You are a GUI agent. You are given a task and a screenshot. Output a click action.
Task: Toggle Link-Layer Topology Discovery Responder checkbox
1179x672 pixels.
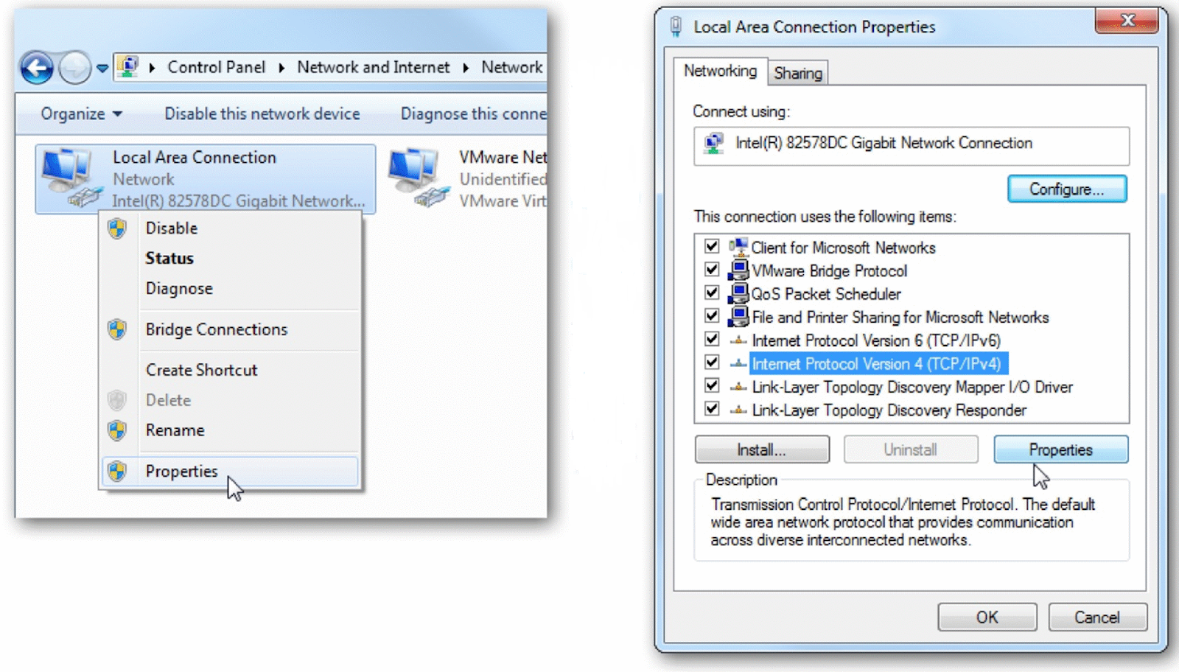point(712,410)
